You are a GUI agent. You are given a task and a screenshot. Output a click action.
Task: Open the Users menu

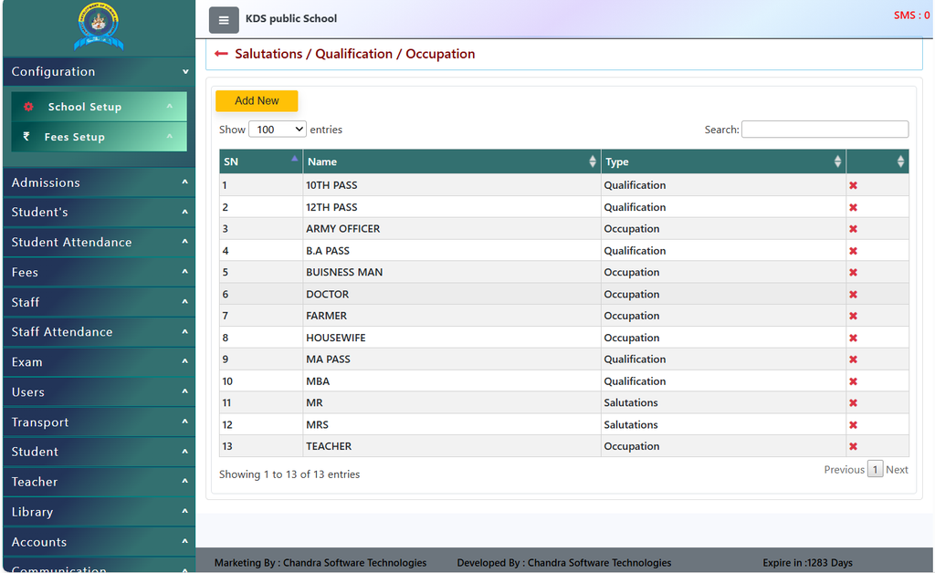click(99, 392)
